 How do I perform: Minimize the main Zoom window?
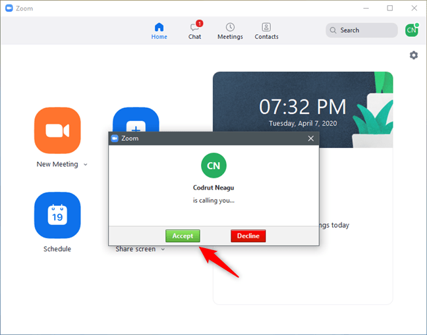[x=366, y=8]
